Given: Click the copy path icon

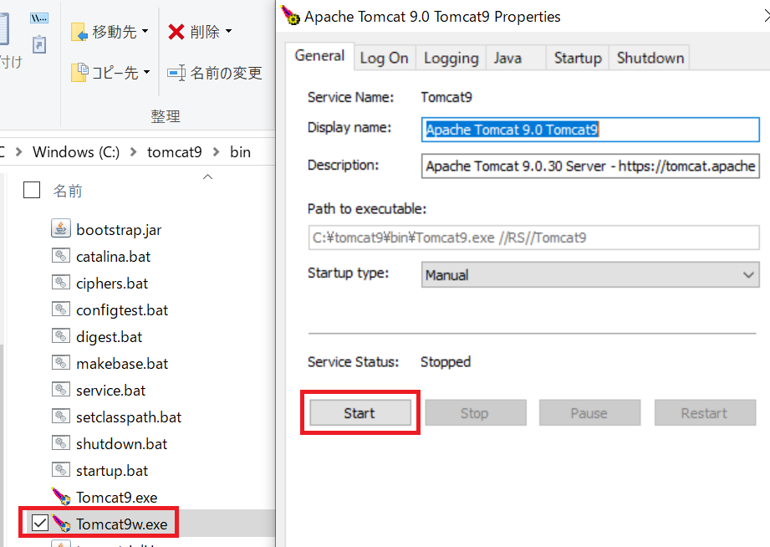Looking at the screenshot, I should click(39, 18).
